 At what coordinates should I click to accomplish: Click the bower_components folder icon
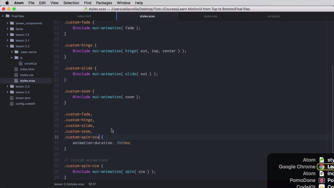pyautogui.click(x=12, y=23)
